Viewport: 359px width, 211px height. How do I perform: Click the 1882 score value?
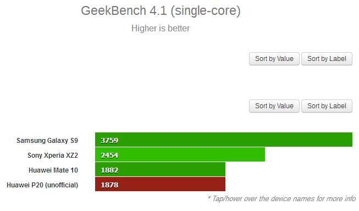pos(109,170)
